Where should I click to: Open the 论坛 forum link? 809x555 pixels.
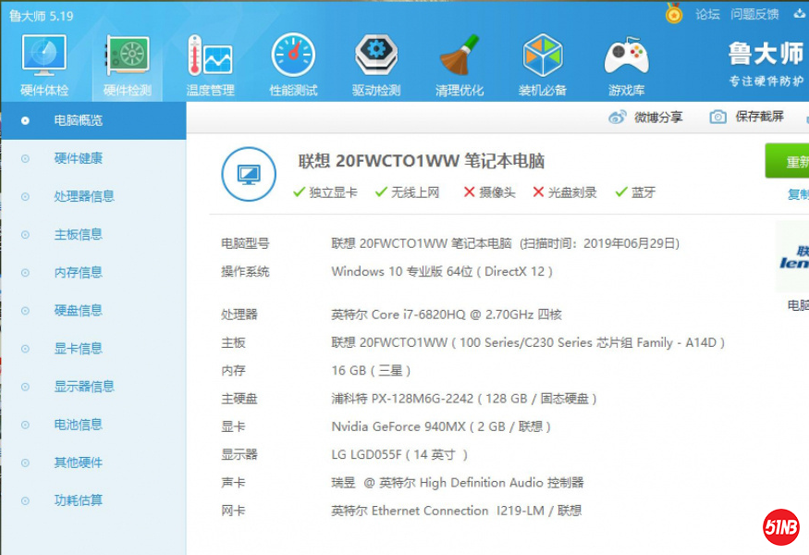coord(707,15)
